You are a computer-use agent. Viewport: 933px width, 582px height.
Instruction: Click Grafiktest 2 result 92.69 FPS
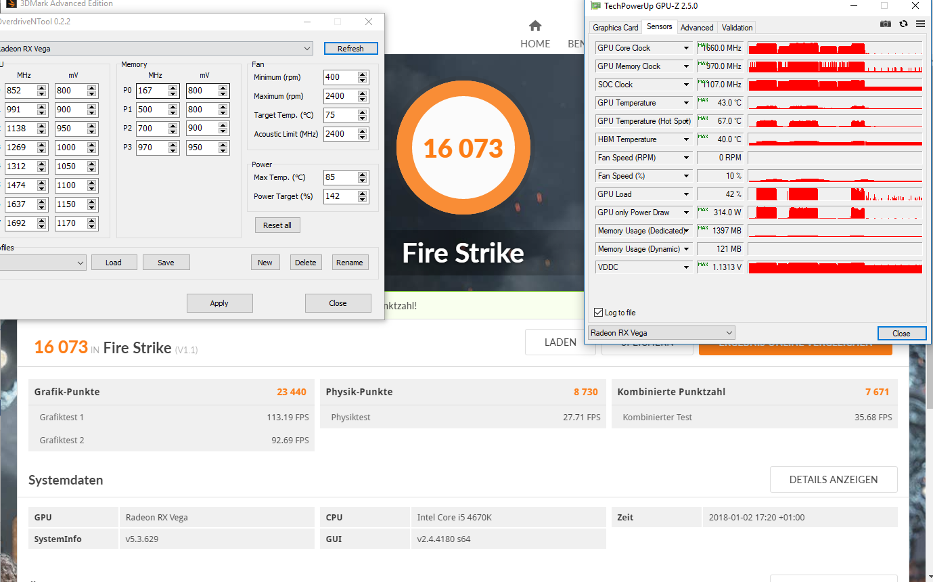pos(290,441)
